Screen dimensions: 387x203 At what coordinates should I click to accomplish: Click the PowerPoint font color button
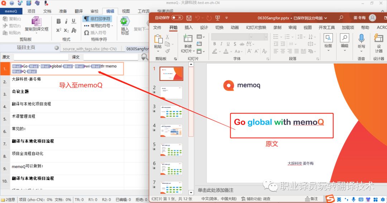point(226,52)
